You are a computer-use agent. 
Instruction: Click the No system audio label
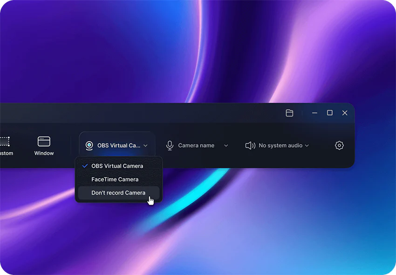coord(280,145)
